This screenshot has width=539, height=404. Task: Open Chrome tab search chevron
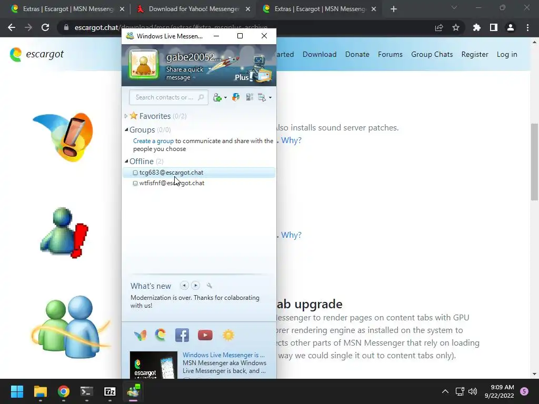point(454,7)
